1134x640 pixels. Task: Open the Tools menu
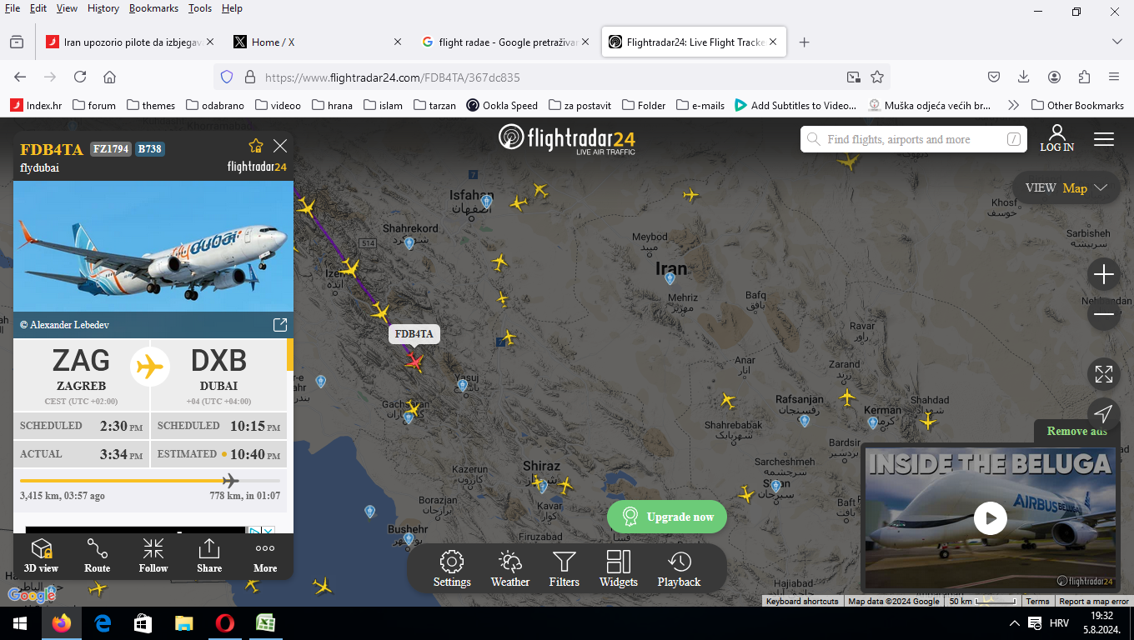click(199, 8)
